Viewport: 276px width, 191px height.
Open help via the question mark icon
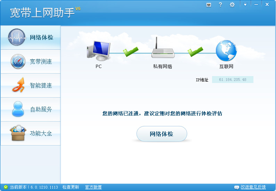(x=220, y=5)
